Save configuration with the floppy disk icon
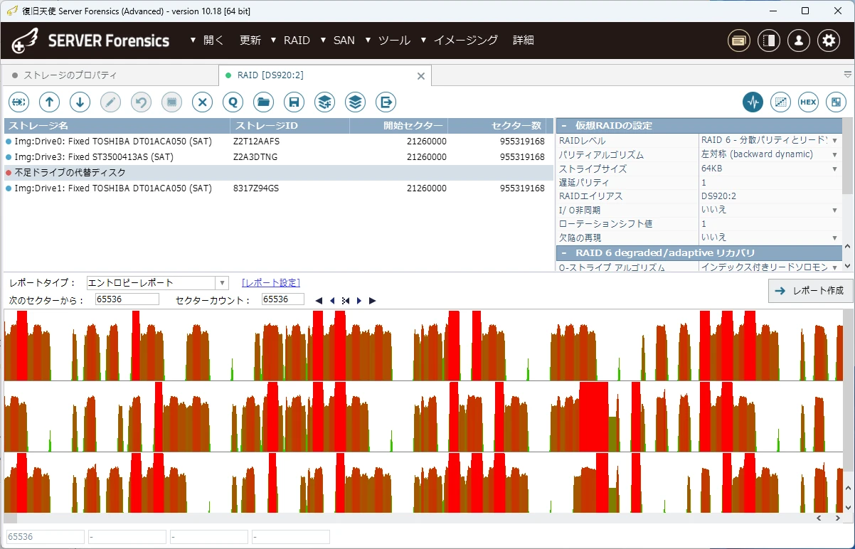Viewport: 855px width, 549px height. [294, 102]
